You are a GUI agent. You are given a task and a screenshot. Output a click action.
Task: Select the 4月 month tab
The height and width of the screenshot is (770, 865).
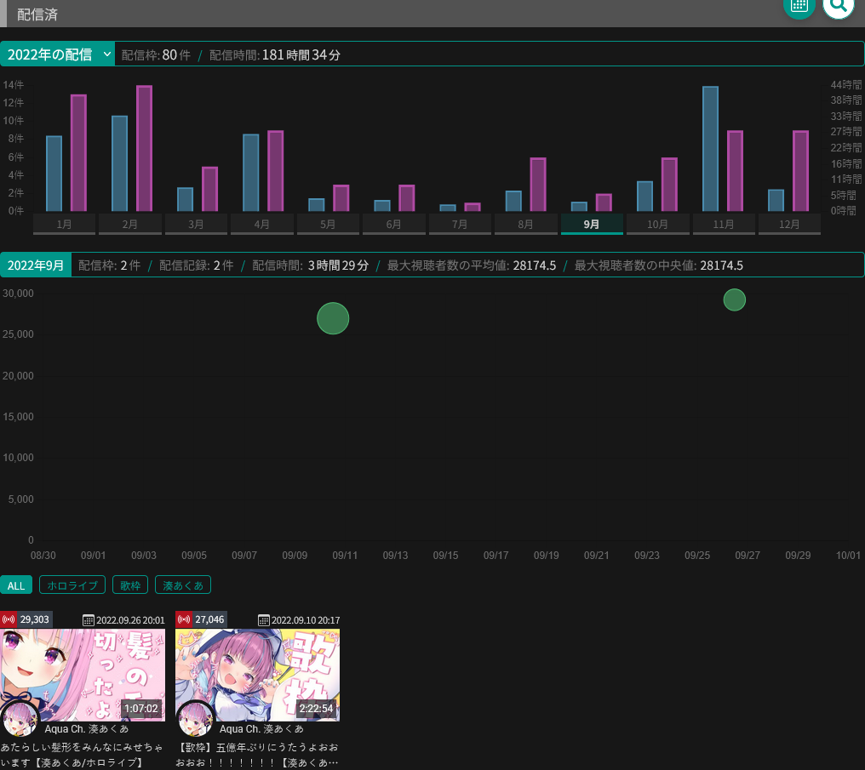point(261,225)
